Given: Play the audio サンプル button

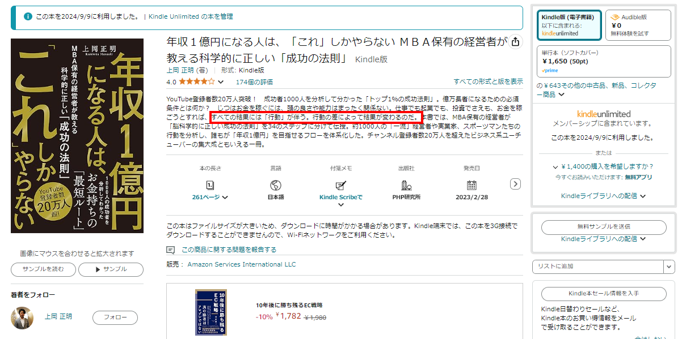Looking at the screenshot, I should [111, 269].
